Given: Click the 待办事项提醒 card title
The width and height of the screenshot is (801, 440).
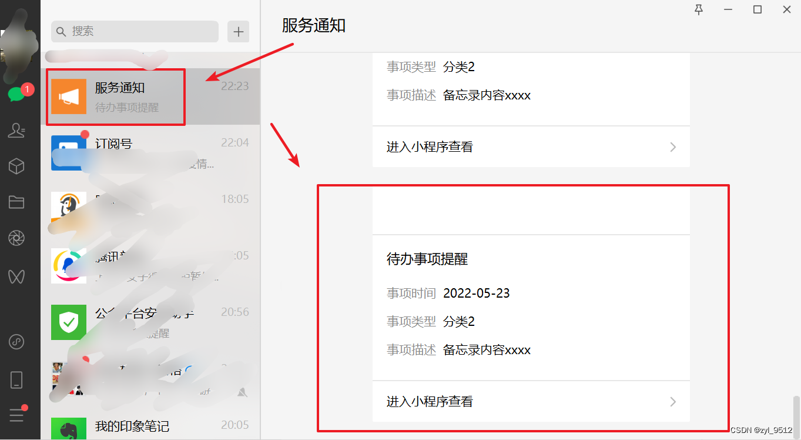Looking at the screenshot, I should click(427, 259).
